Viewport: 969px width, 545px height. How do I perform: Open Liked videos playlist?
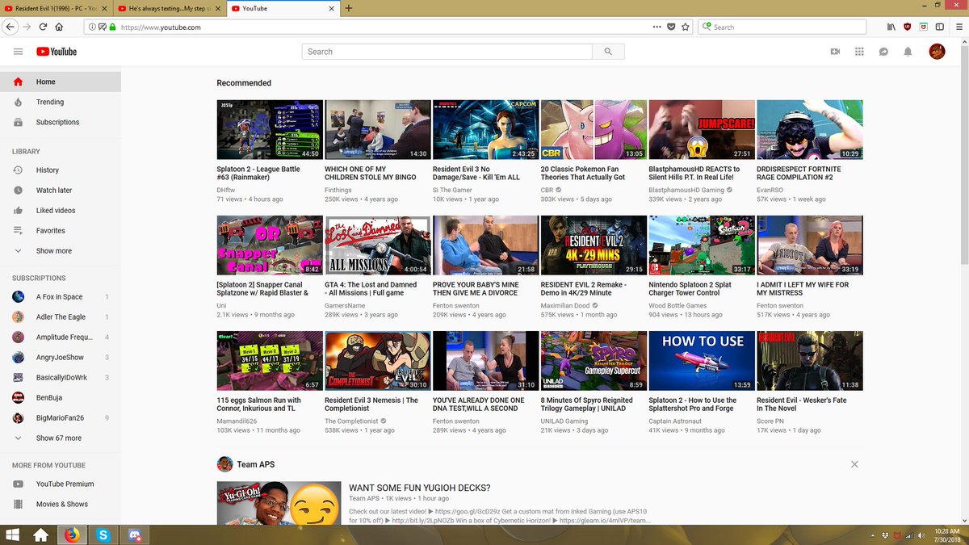pos(61,211)
